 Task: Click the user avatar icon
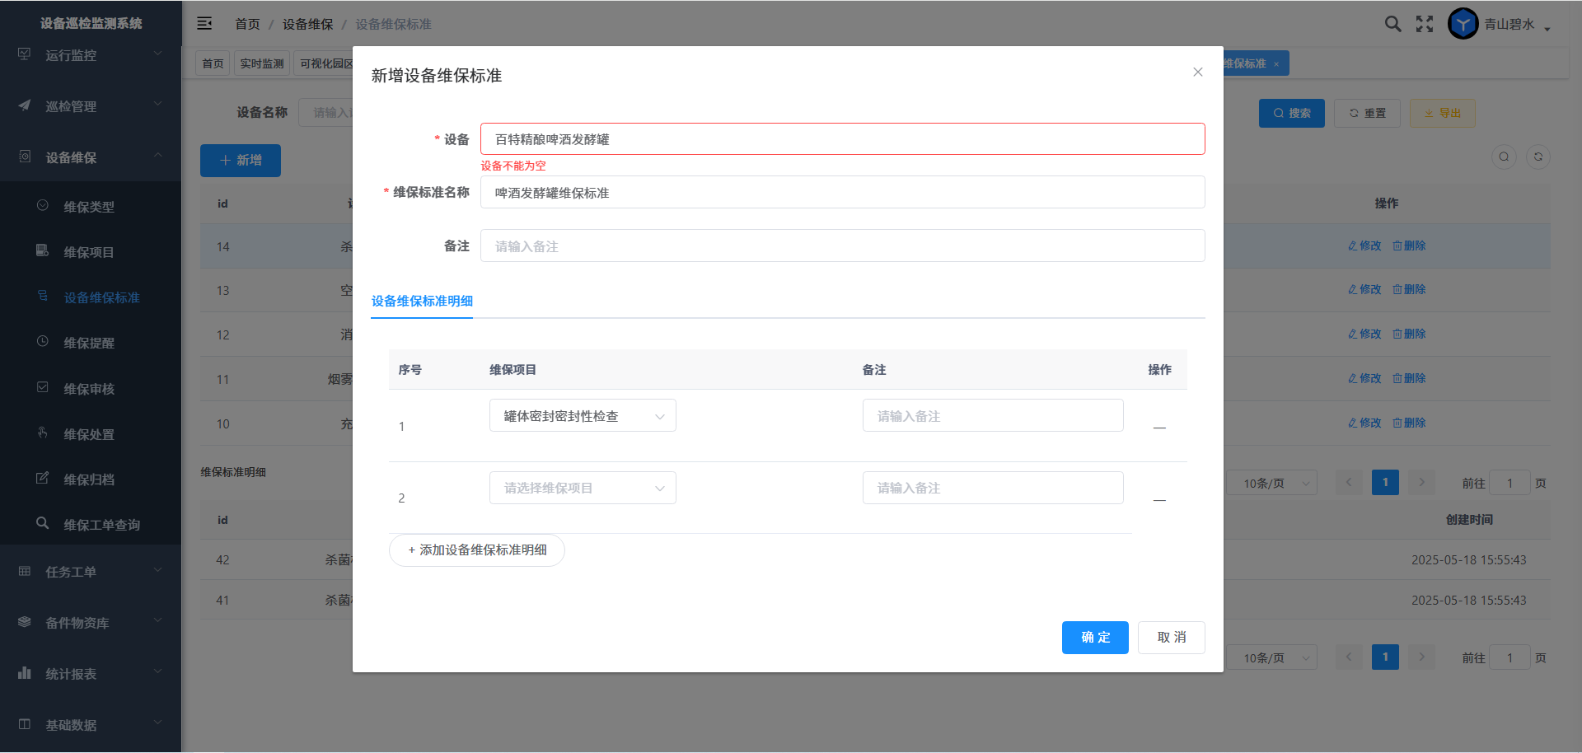click(x=1463, y=24)
